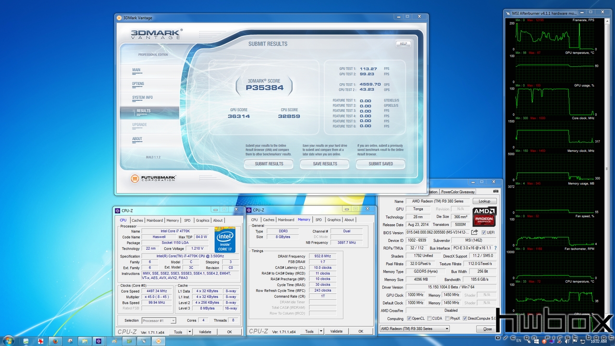Open the volume speaker tray icon
The image size is (615, 346).
point(567,341)
